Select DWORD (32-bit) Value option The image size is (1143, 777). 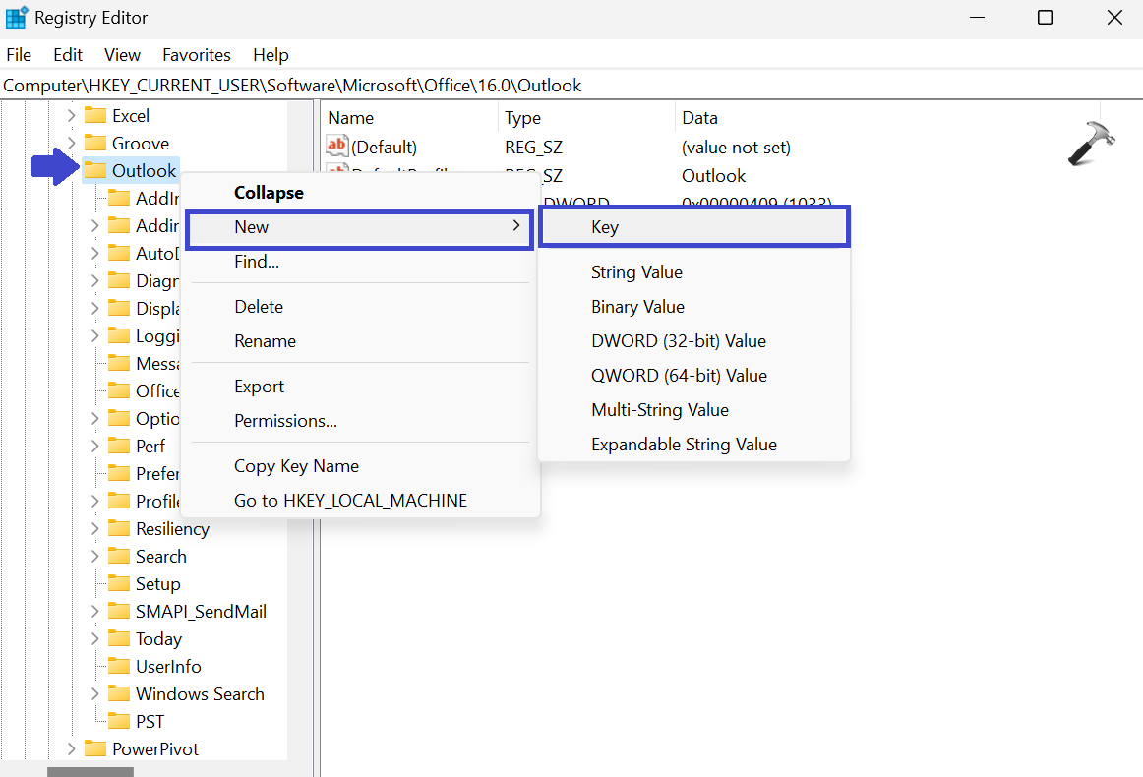point(678,341)
